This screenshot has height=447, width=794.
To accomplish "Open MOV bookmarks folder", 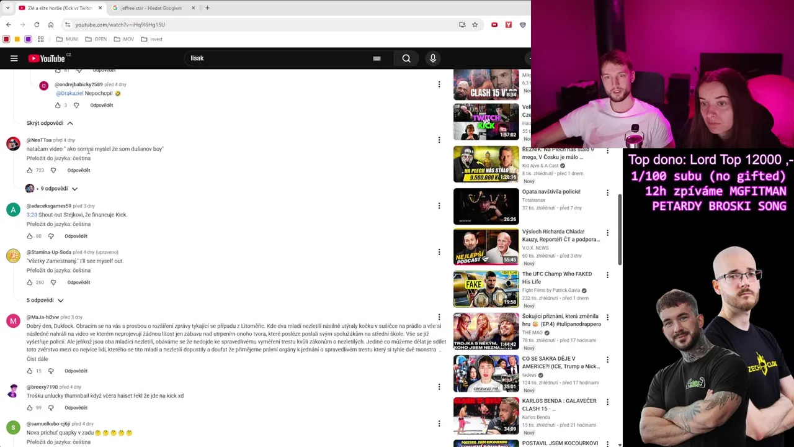I will click(124, 39).
